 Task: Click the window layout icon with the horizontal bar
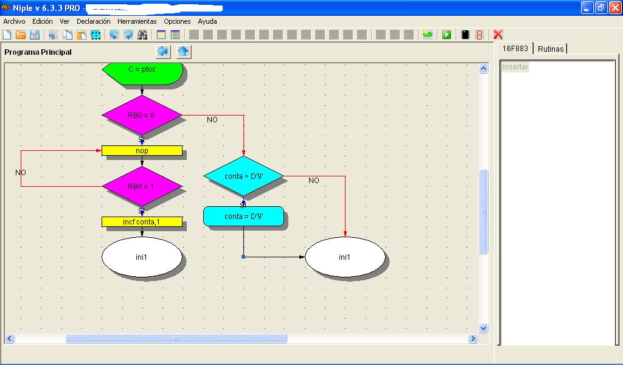(161, 35)
